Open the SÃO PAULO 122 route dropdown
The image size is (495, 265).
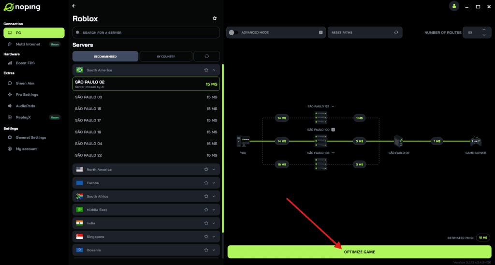point(333,106)
